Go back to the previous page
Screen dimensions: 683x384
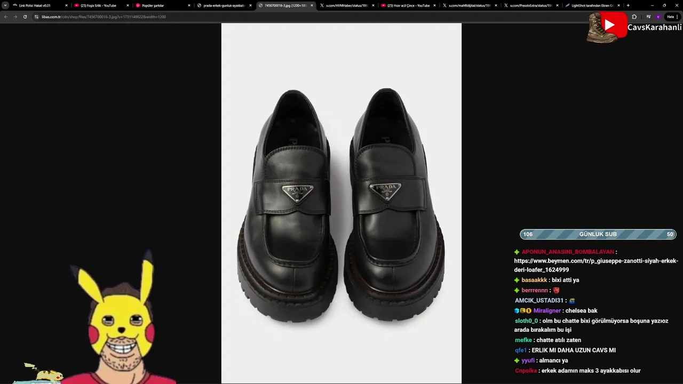point(5,17)
